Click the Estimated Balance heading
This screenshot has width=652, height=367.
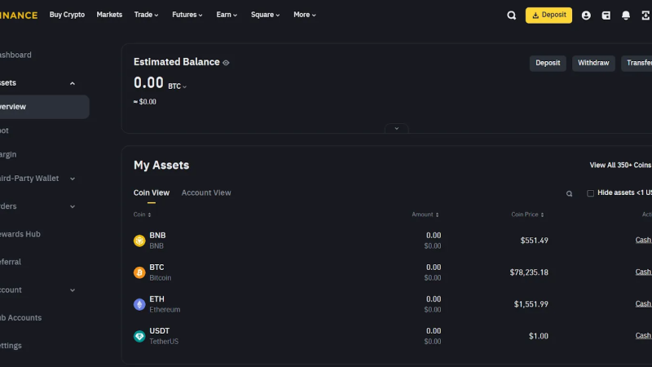(x=176, y=62)
